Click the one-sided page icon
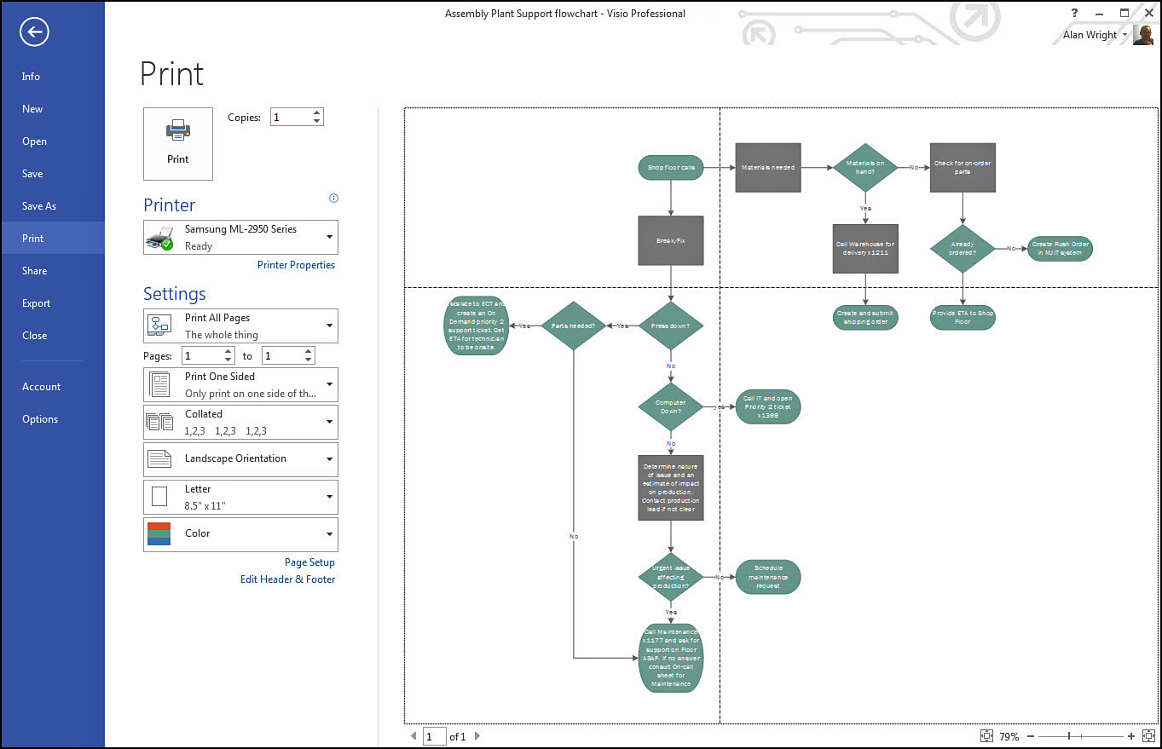Image resolution: width=1162 pixels, height=749 pixels. coord(160,385)
